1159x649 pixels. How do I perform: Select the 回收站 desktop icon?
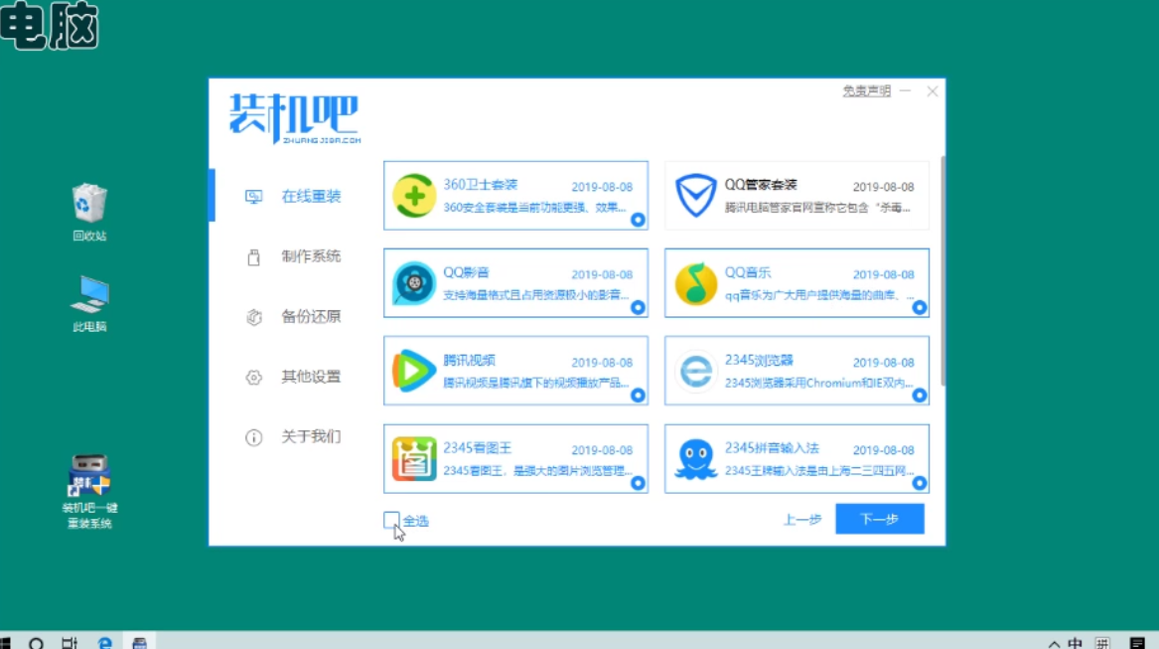(x=89, y=213)
